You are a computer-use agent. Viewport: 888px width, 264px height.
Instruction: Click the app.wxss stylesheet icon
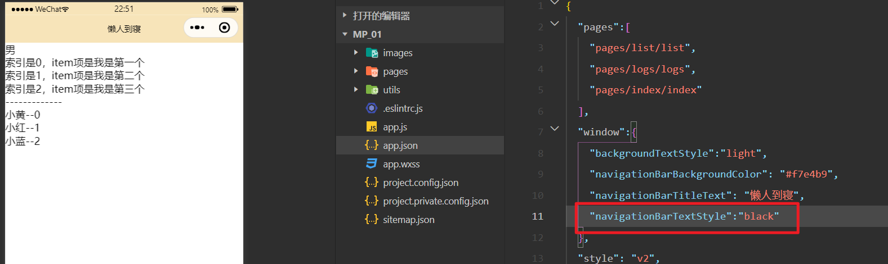372,164
